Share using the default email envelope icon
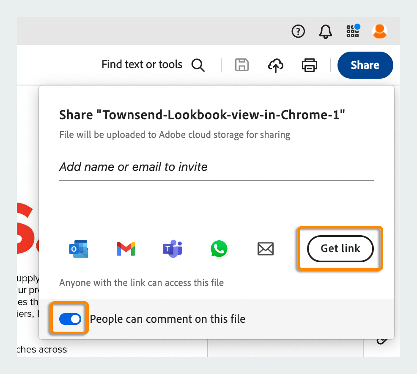This screenshot has height=374, width=417. [x=266, y=249]
